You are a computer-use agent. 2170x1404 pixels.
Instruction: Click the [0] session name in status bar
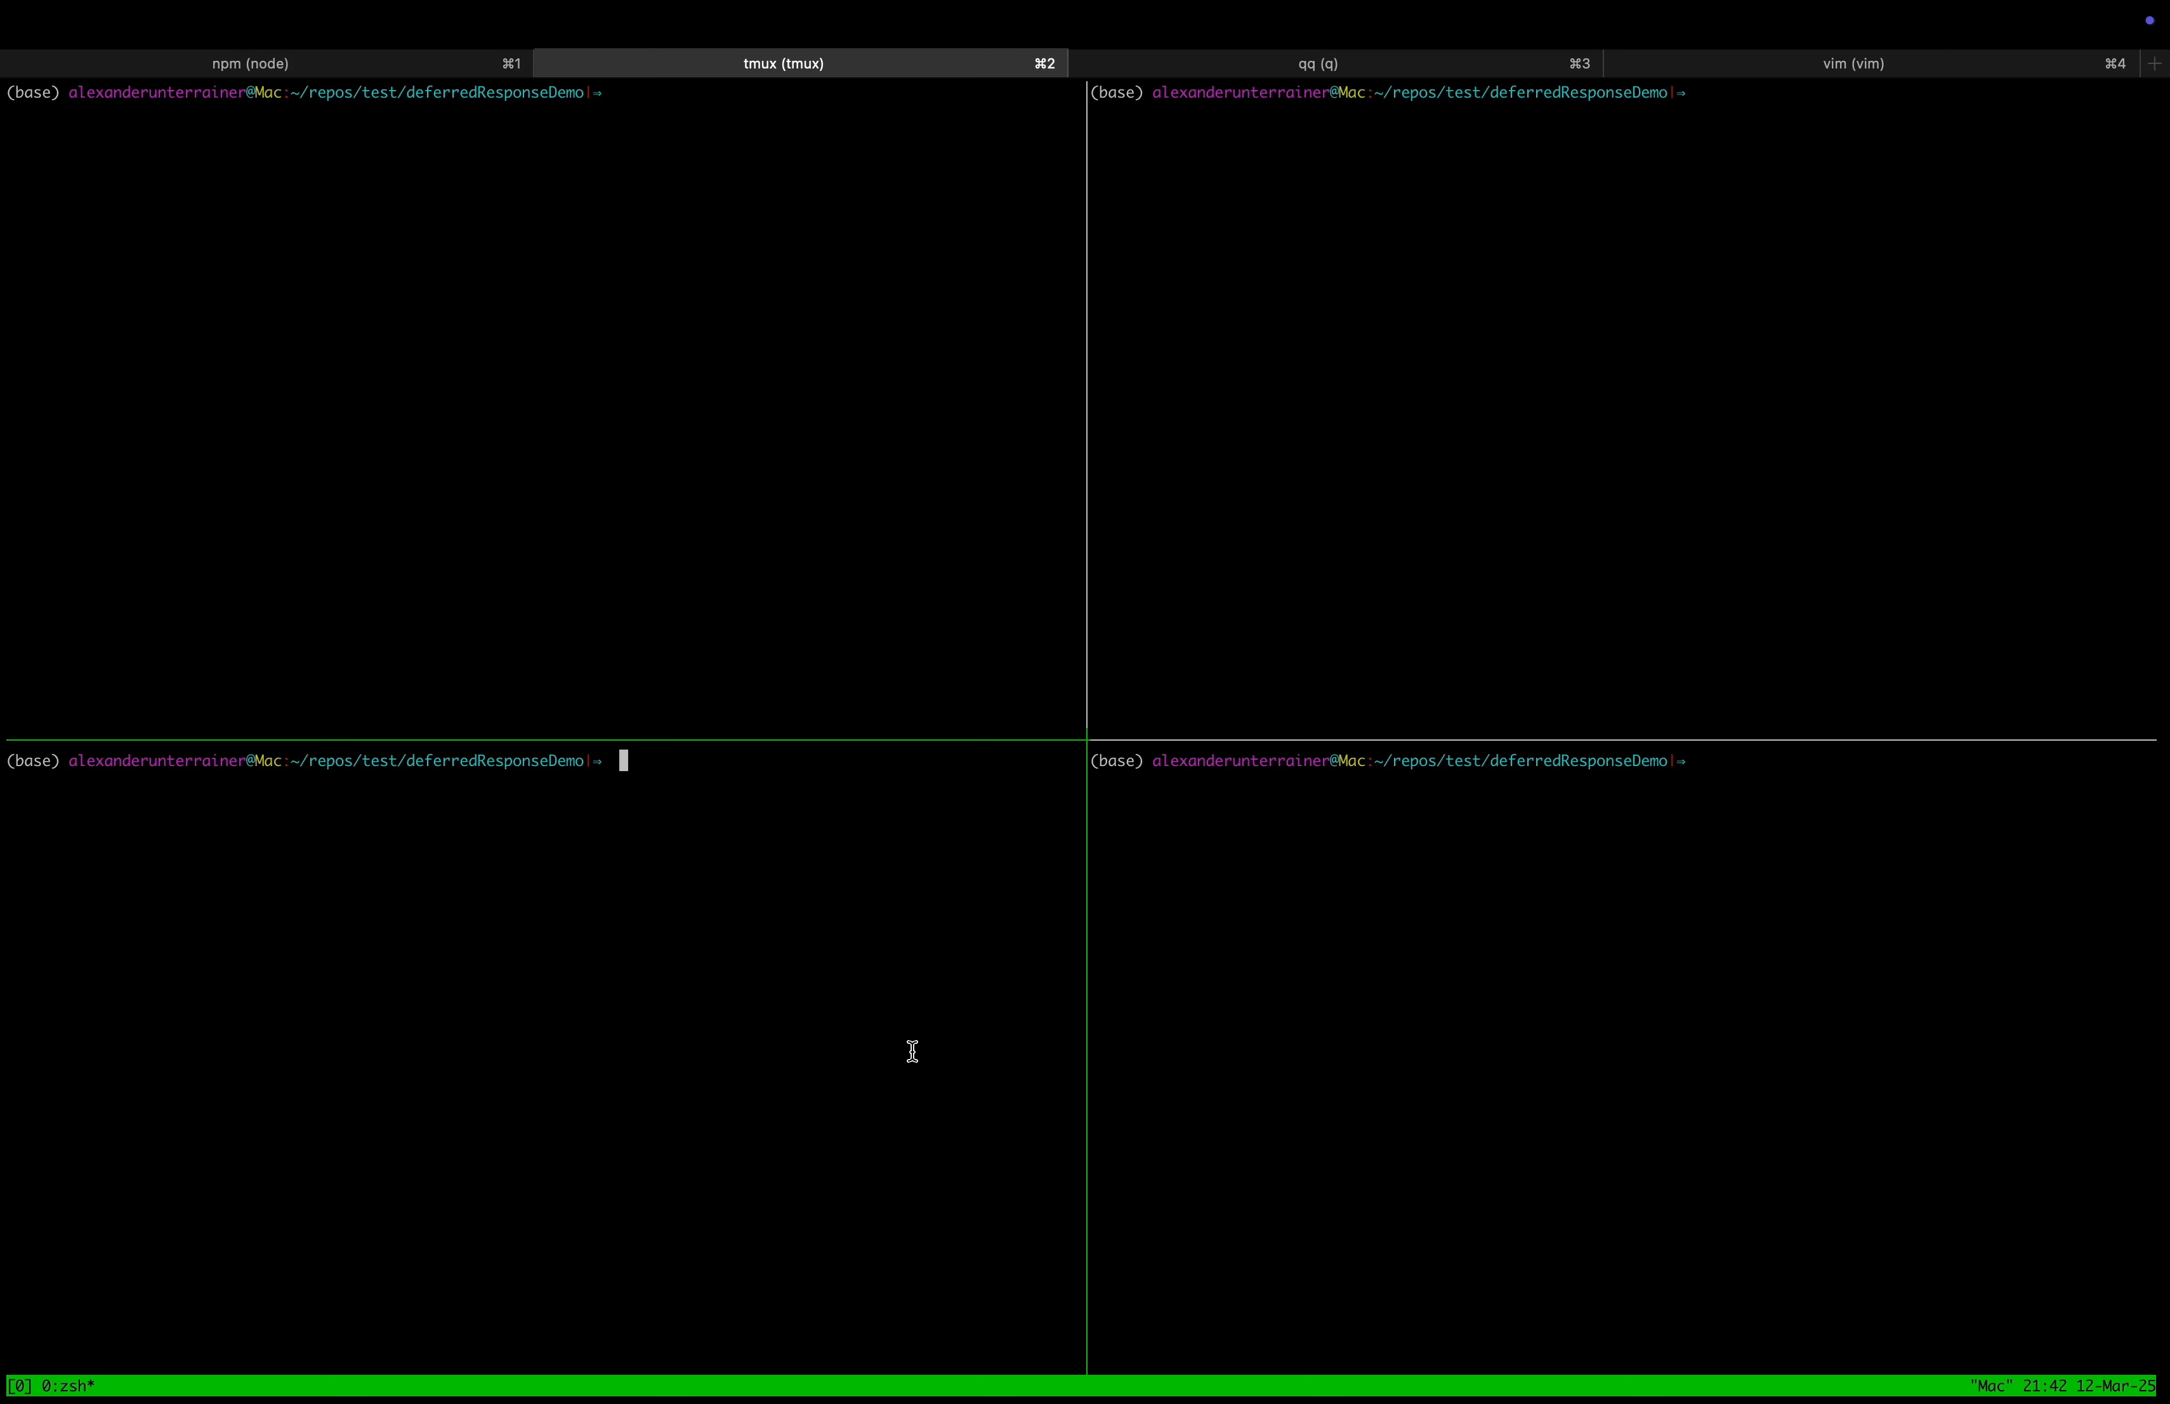19,1386
